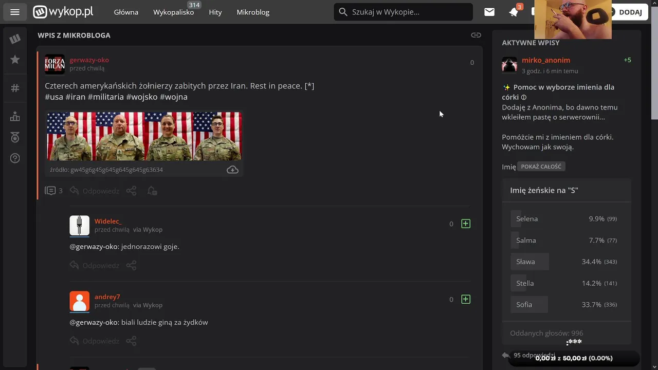The image size is (658, 370).
Task: Vote for Sofia in poll
Action: click(x=566, y=304)
